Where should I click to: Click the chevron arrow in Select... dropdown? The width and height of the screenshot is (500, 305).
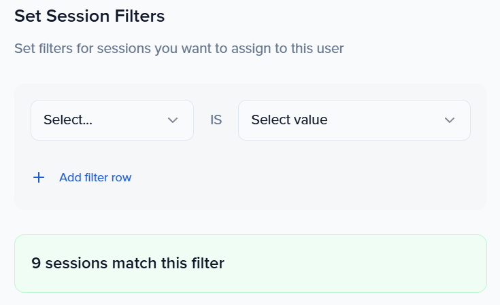click(173, 120)
